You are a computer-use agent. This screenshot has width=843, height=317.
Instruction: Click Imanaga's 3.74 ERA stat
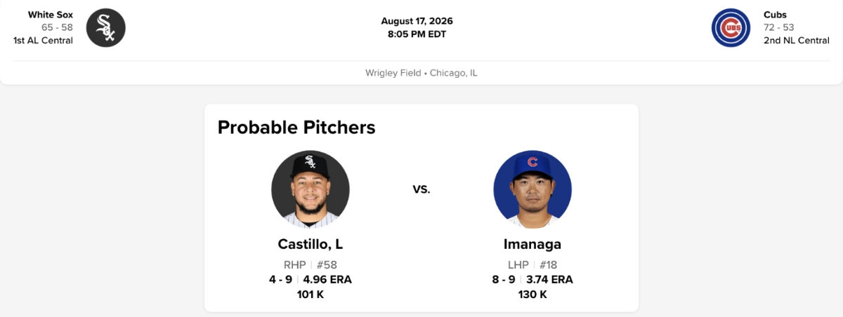[x=549, y=279]
